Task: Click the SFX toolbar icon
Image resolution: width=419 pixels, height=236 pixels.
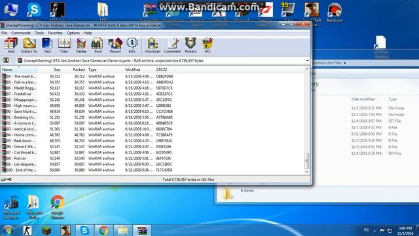Action: (x=208, y=45)
